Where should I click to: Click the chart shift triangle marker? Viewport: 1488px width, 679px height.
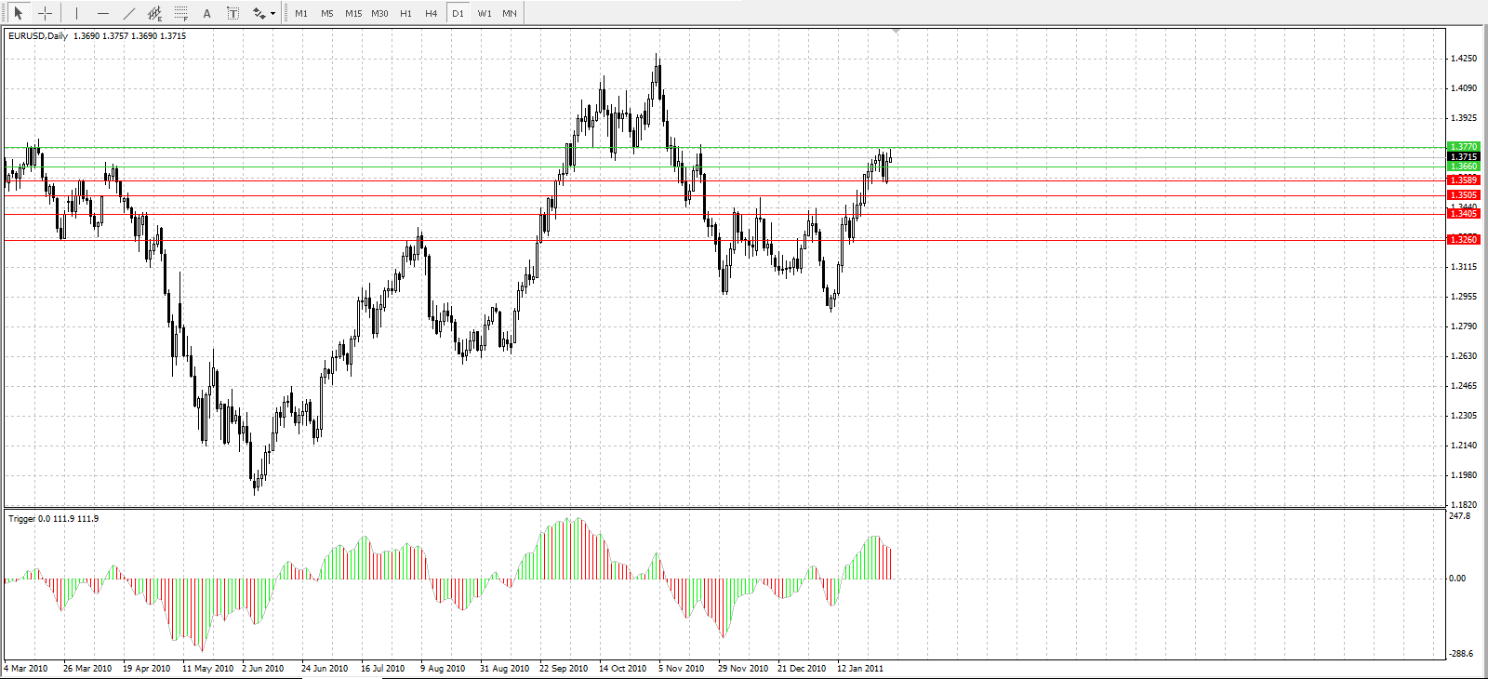pos(896,32)
